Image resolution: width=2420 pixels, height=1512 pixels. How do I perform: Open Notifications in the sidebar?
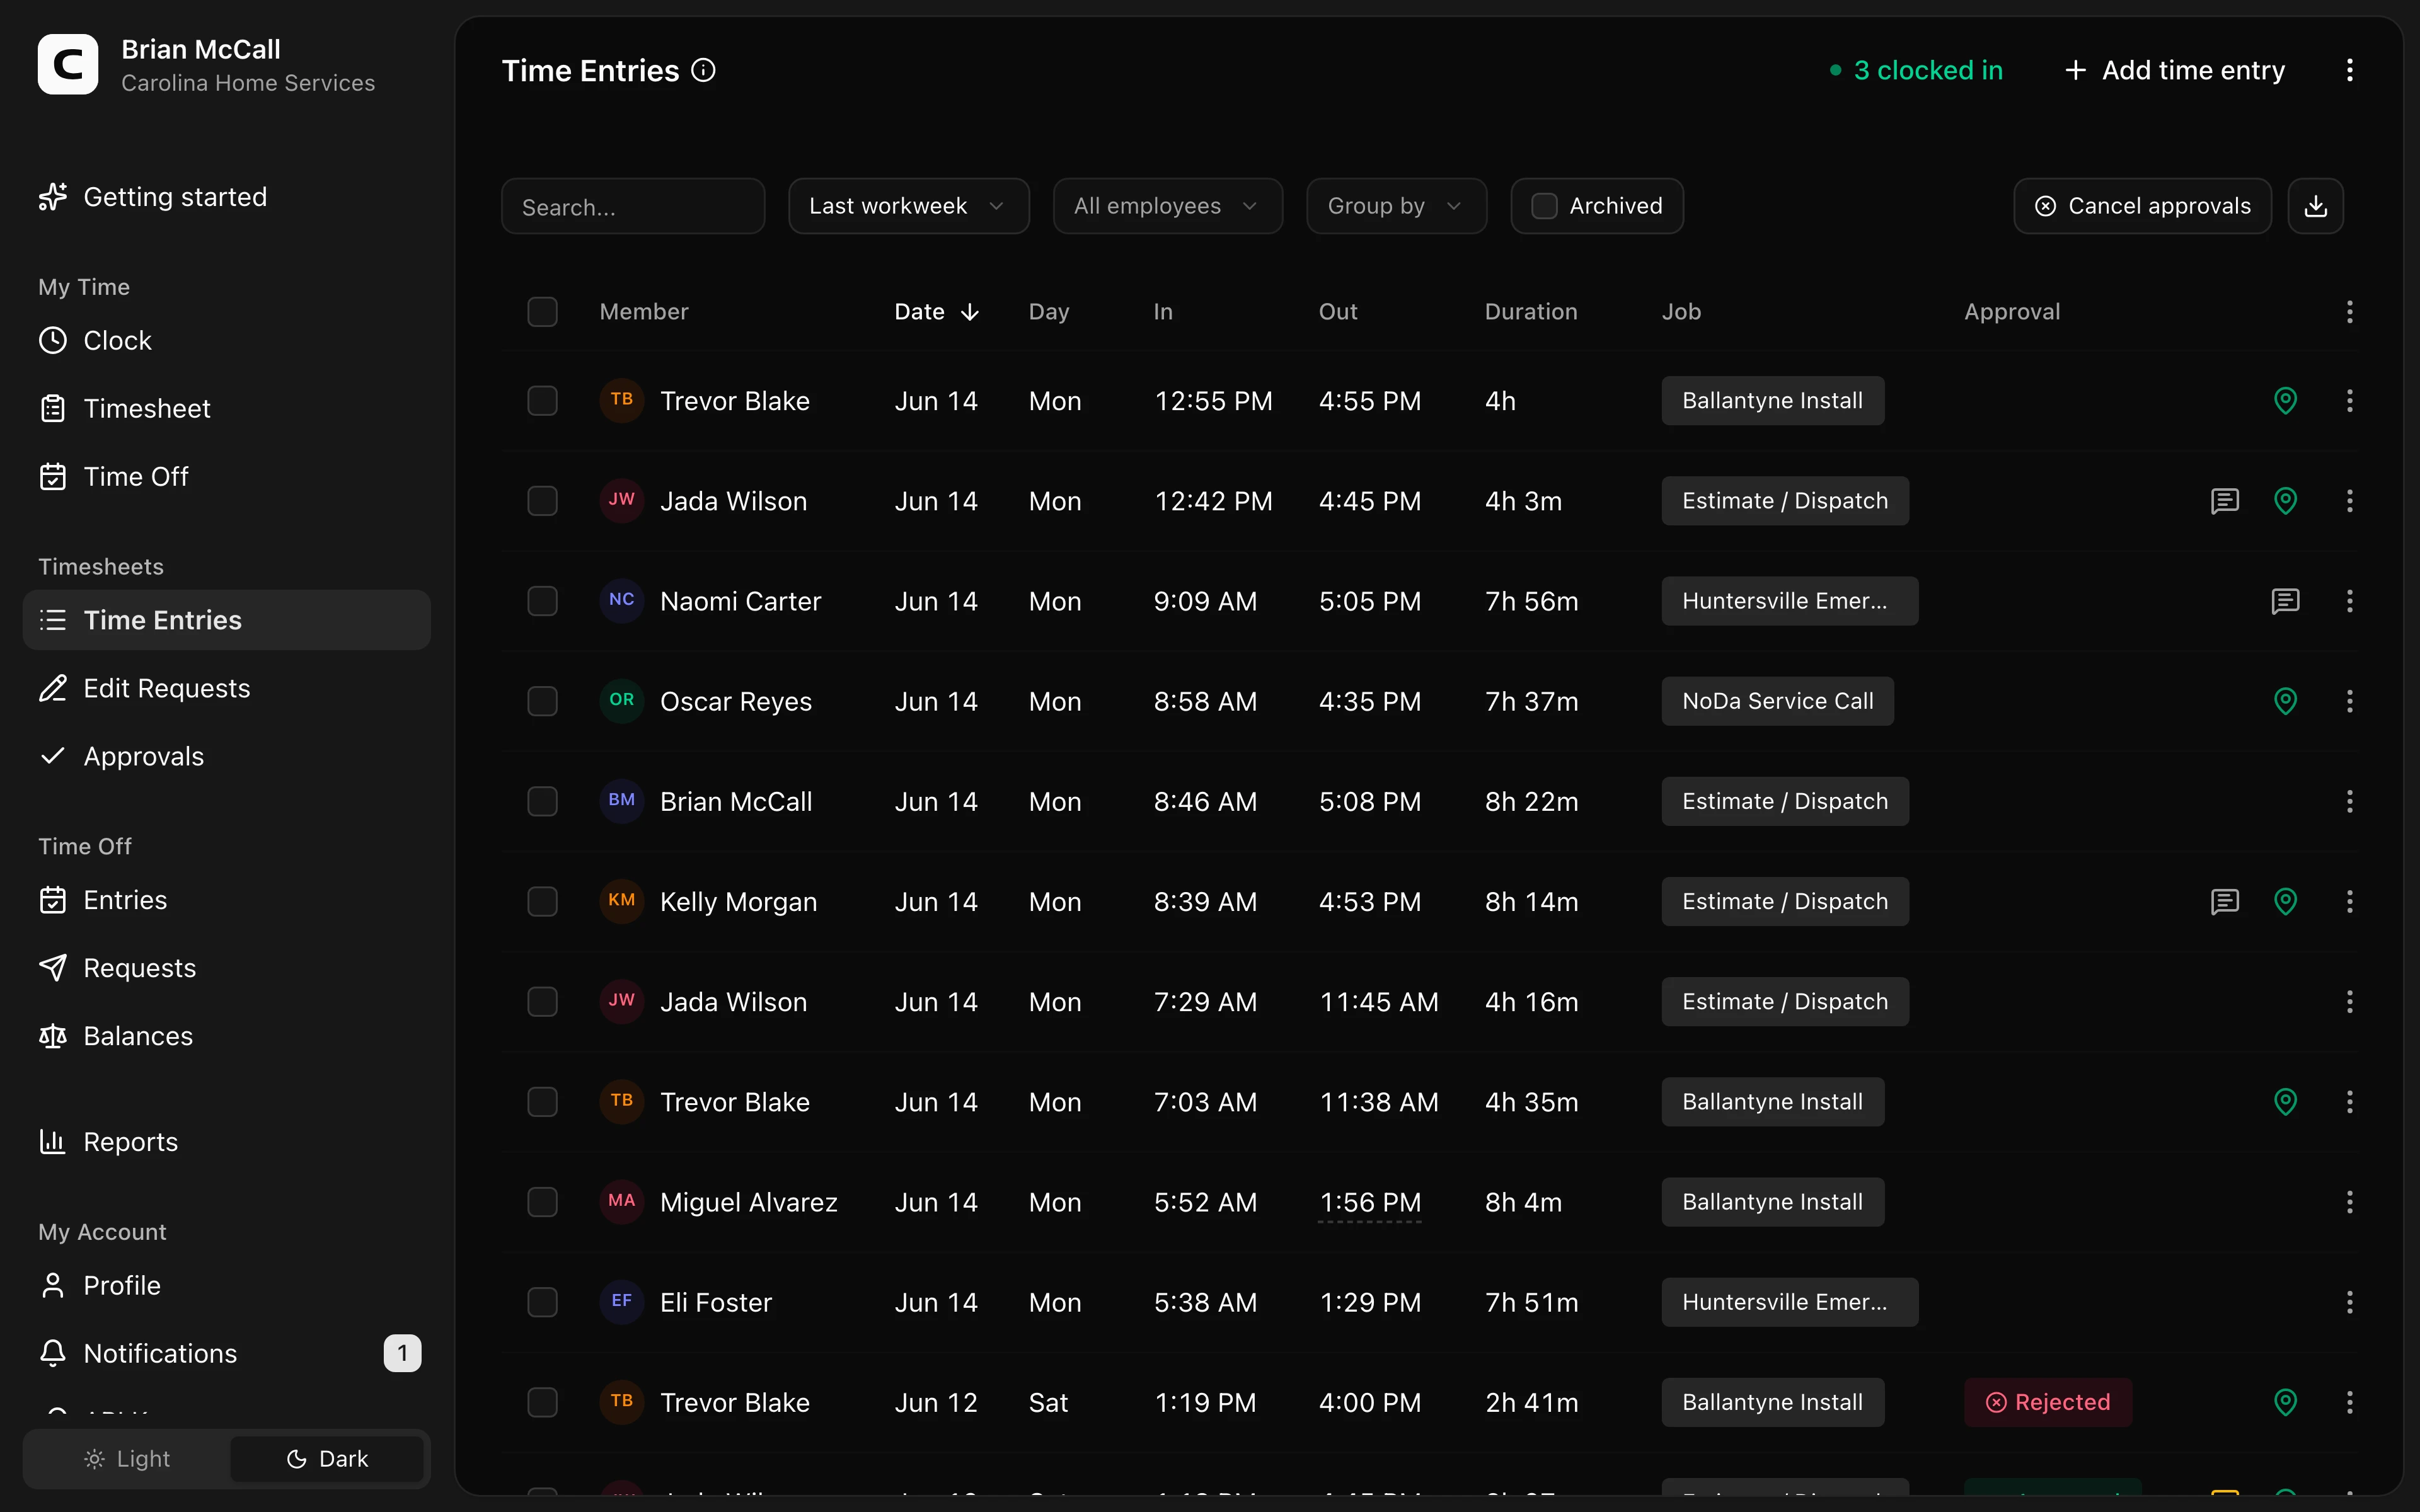(226, 1353)
